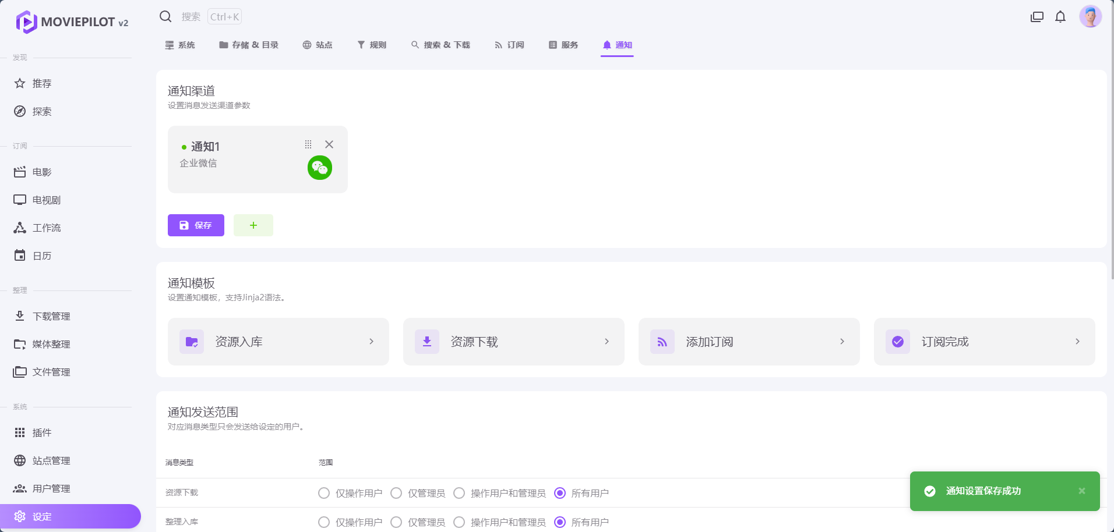1114x532 pixels.
Task: Select 仅管理员 for 整理入库
Action: pos(396,522)
